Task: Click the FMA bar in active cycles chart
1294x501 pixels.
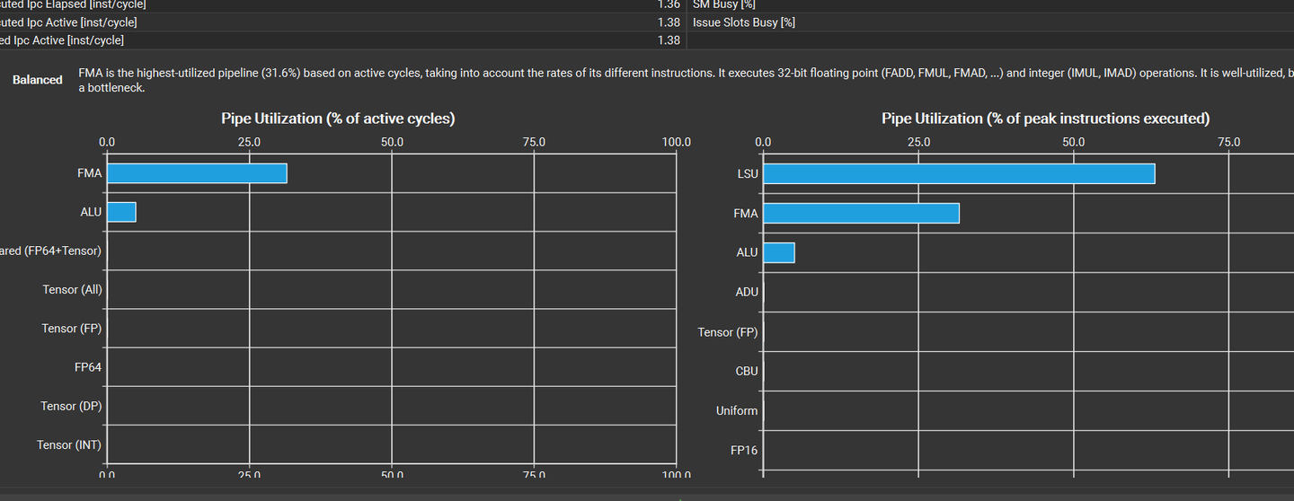Action: pyautogui.click(x=197, y=173)
